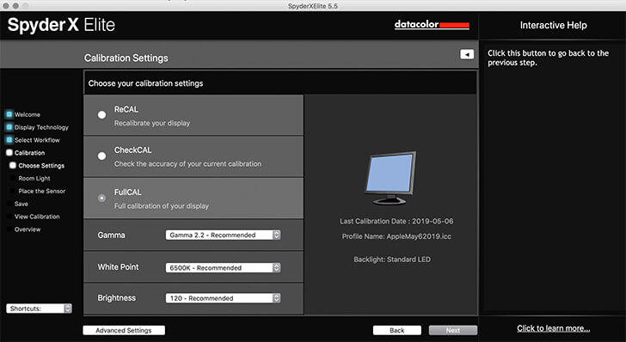Viewport: 626px width, 342px height.
Task: Select the CheckCAL radio button
Action: (101, 156)
